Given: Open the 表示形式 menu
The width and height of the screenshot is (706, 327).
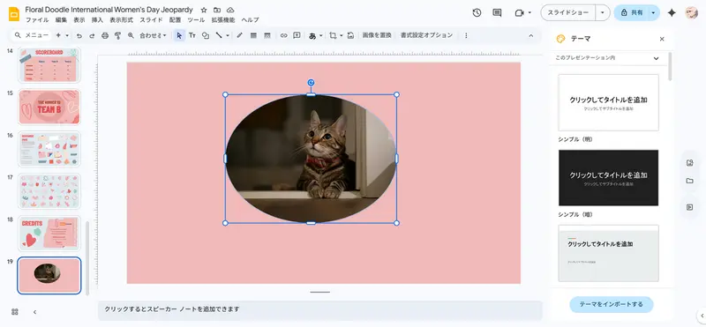Looking at the screenshot, I should (122, 20).
